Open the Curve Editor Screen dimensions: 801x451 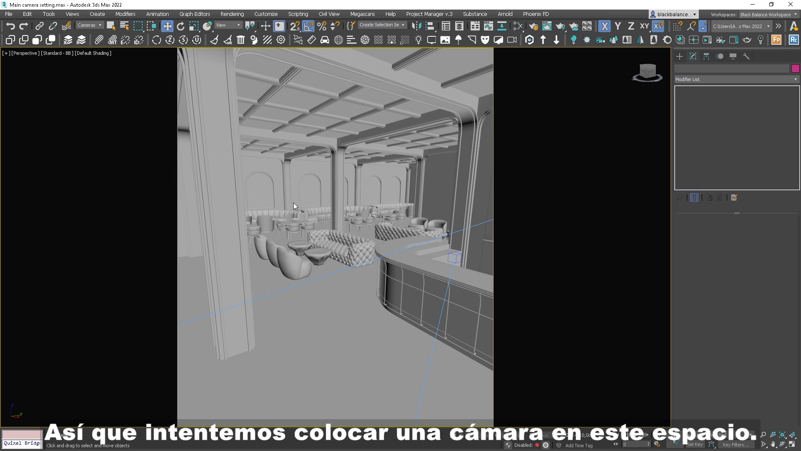[x=489, y=26]
